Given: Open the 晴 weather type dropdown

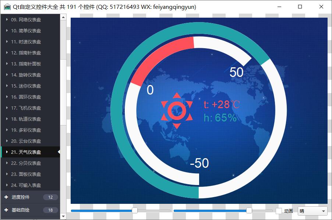Looking at the screenshot, I should [x=312, y=211].
